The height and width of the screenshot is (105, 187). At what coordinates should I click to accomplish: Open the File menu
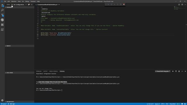point(5,1)
